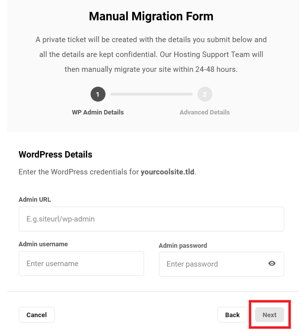Click the Admin URL field label
The image size is (302, 332).
pos(35,200)
